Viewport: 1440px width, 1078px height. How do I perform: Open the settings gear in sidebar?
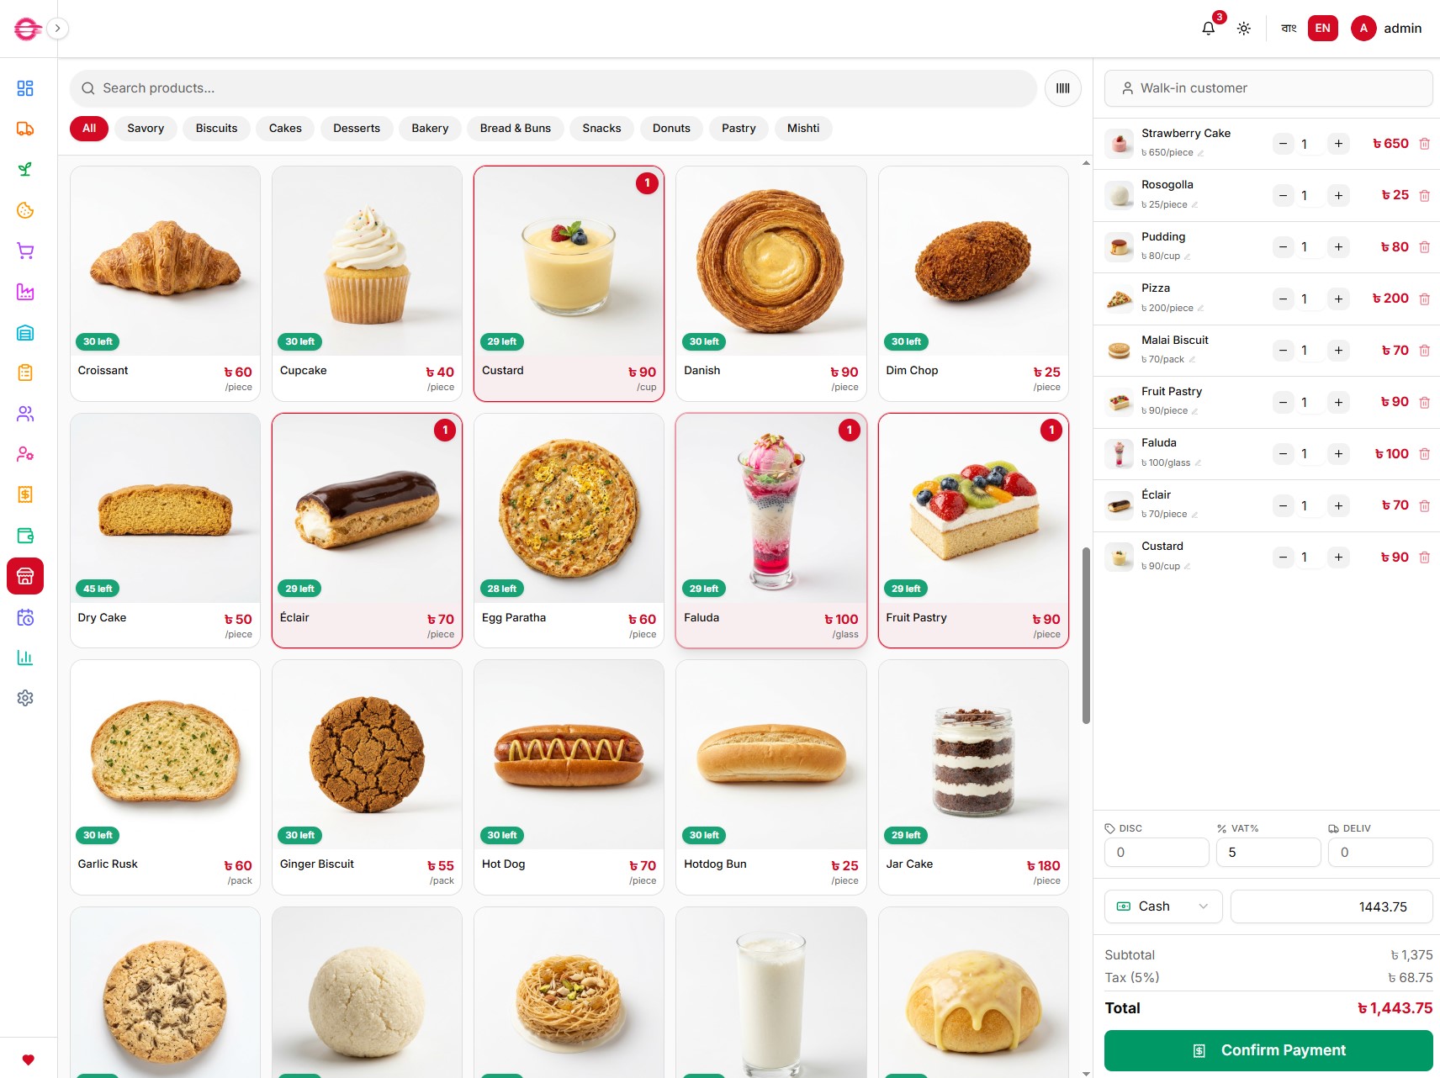[25, 698]
